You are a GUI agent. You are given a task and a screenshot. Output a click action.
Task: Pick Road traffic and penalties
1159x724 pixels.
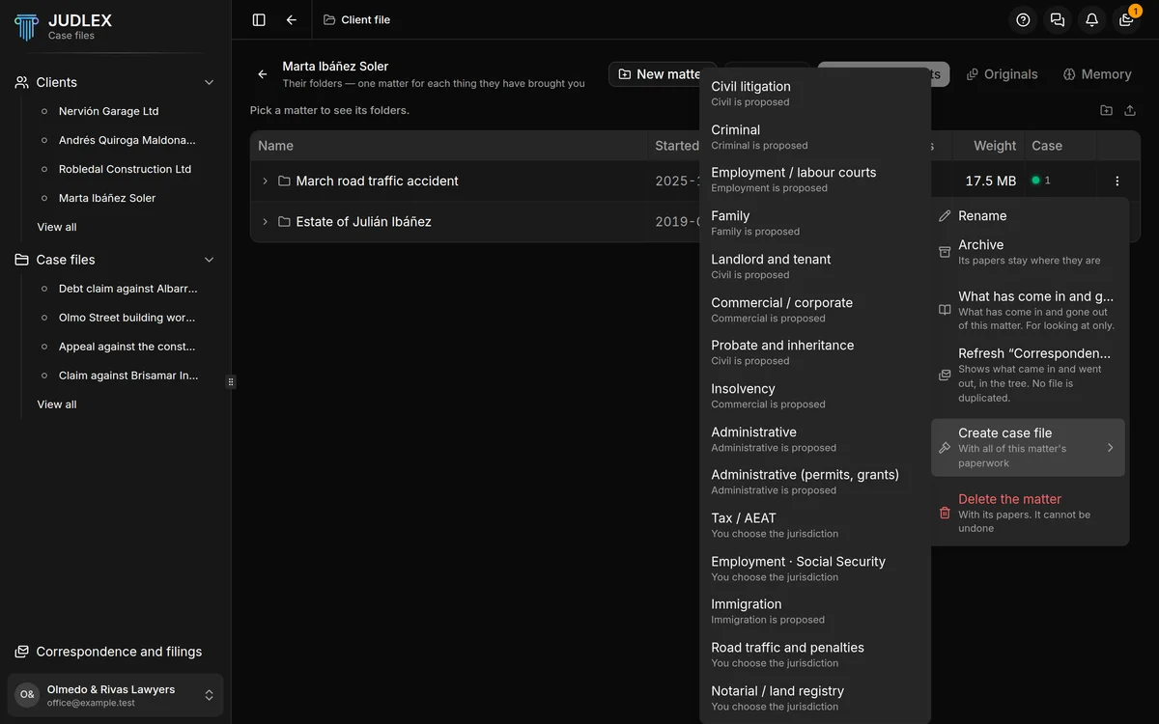pos(814,654)
